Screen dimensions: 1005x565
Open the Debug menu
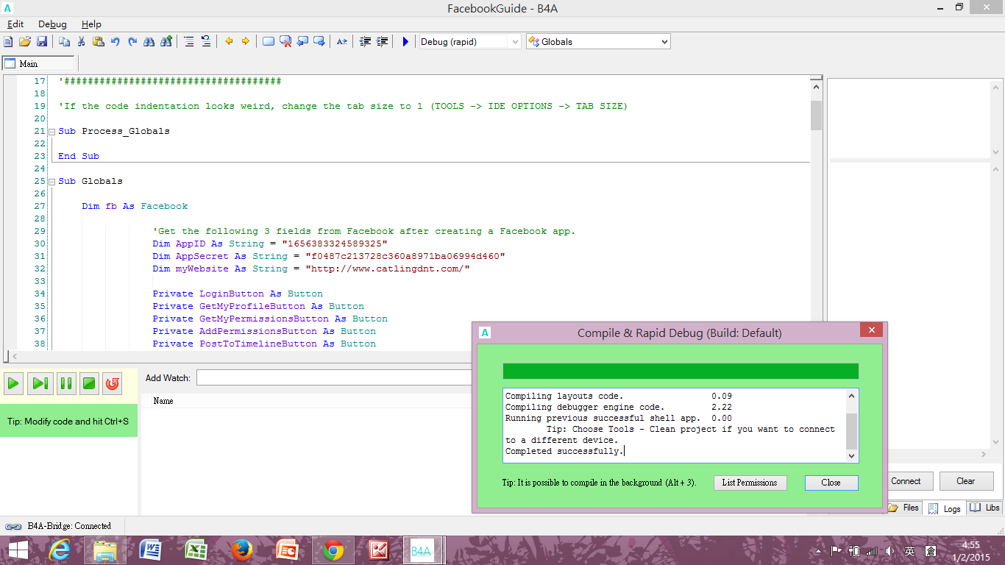tap(52, 24)
